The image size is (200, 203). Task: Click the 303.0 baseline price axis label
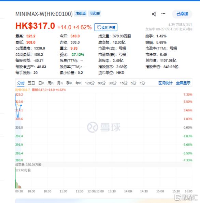(x=19, y=128)
